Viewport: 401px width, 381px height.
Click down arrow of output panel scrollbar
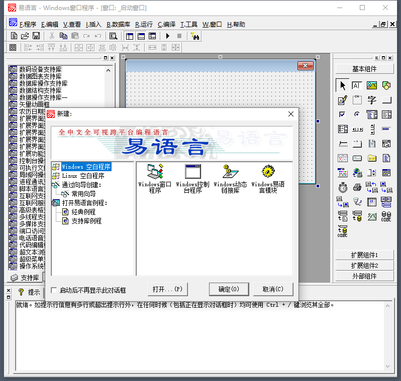(x=388, y=366)
